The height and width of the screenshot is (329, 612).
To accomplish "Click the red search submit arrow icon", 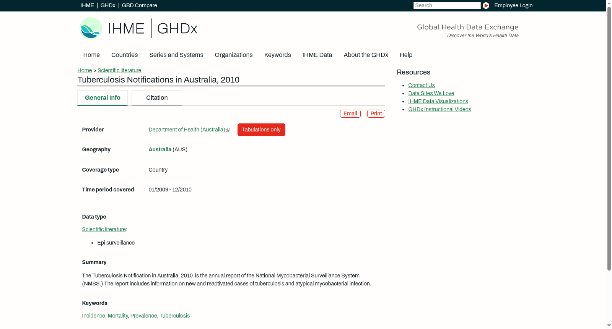I will [x=486, y=5].
